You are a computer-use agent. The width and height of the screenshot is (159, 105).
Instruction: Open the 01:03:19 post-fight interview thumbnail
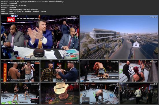[60, 71]
